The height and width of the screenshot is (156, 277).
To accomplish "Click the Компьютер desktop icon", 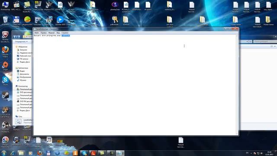I will [5, 6].
